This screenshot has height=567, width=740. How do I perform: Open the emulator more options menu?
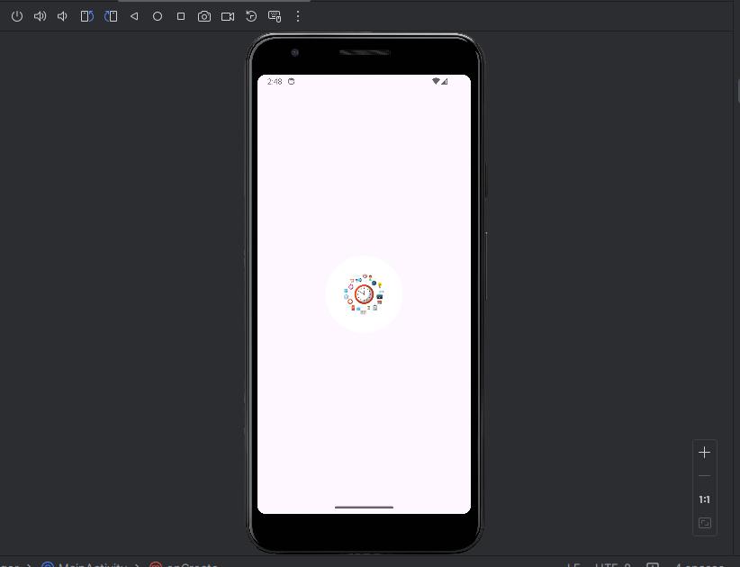298,16
